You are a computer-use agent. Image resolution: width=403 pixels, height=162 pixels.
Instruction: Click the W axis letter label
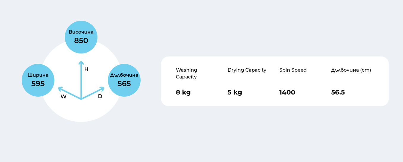point(64,97)
